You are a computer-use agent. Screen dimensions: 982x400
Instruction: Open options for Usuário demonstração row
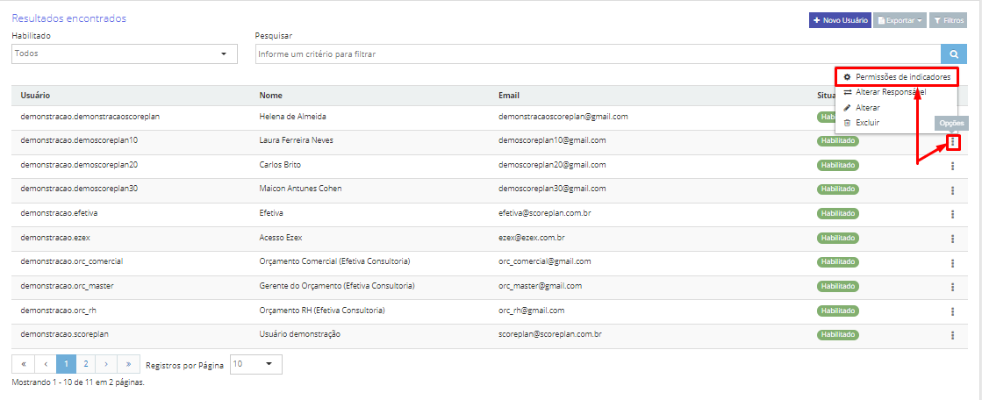[x=952, y=335]
